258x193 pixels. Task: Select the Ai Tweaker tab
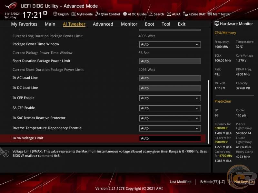tap(74, 24)
